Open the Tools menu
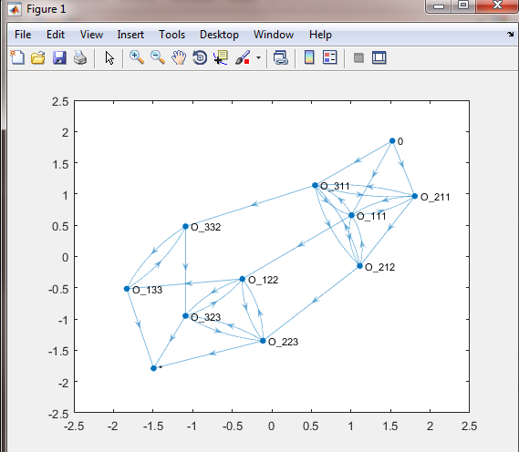 [x=171, y=35]
